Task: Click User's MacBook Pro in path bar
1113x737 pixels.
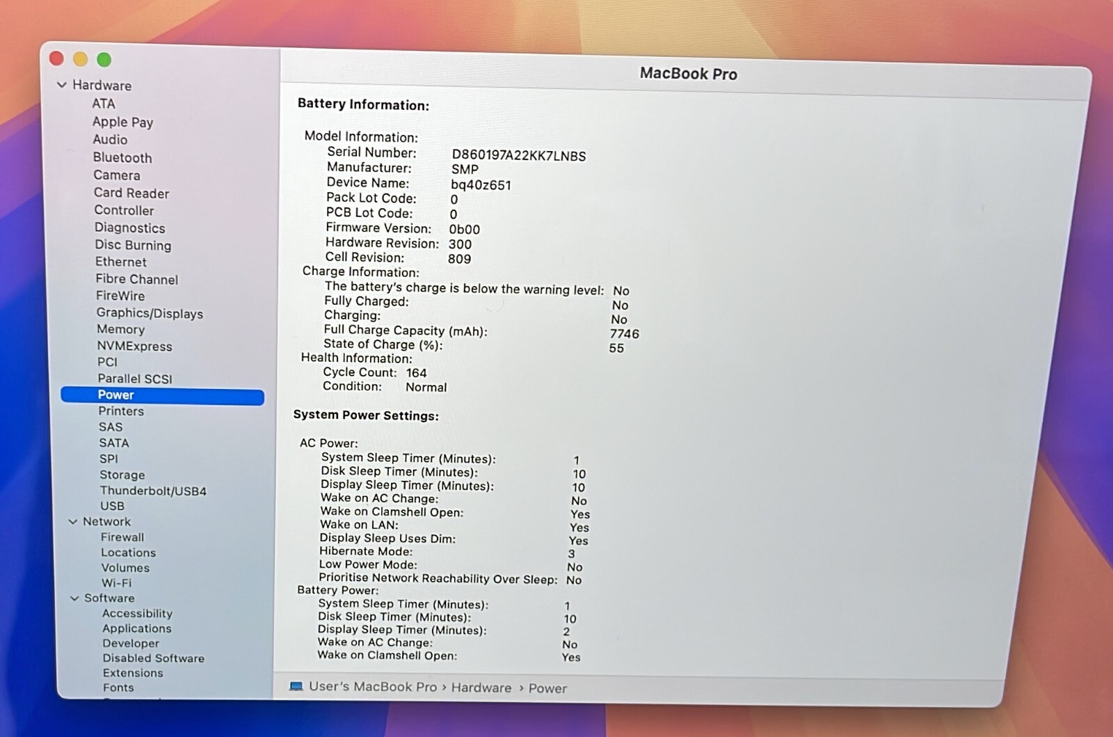Action: (x=373, y=686)
